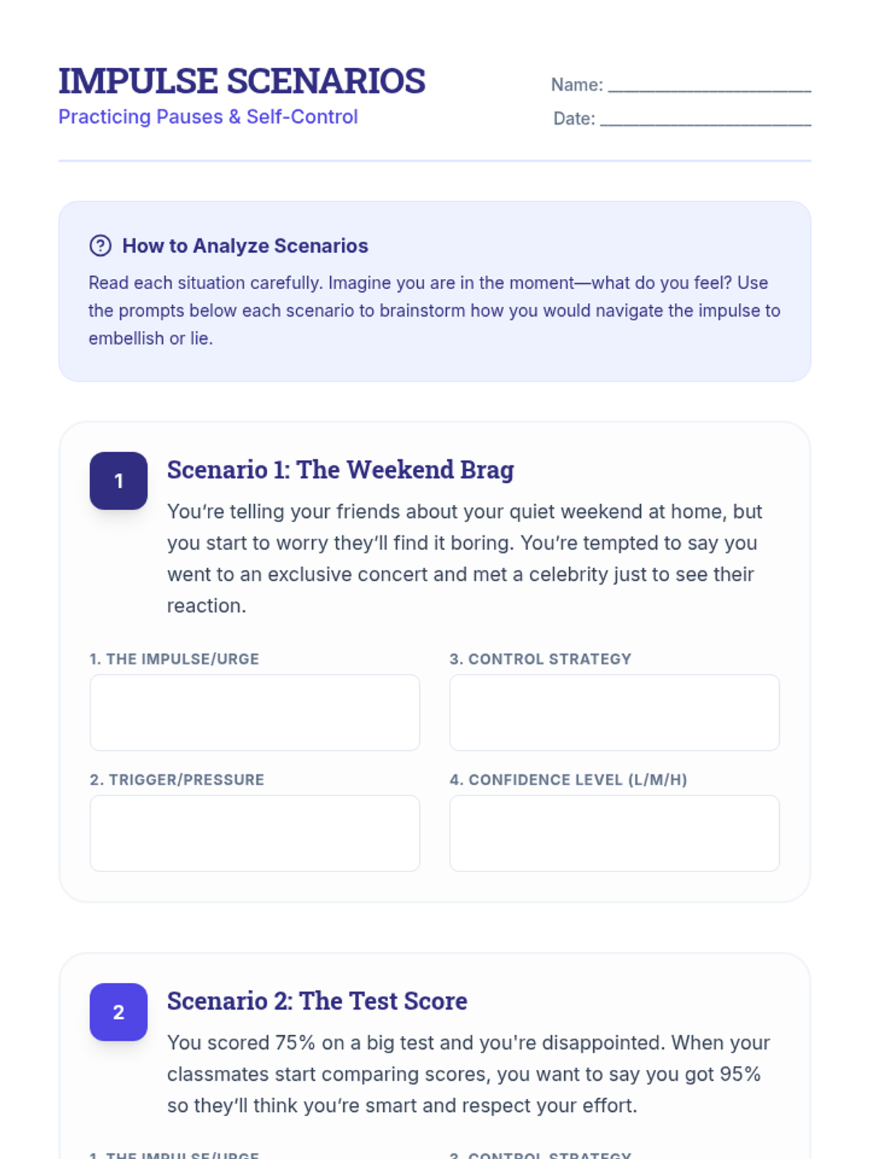The height and width of the screenshot is (1159, 869).
Task: Click Scenario 1's Control Strategy answer box
Action: click(x=614, y=713)
